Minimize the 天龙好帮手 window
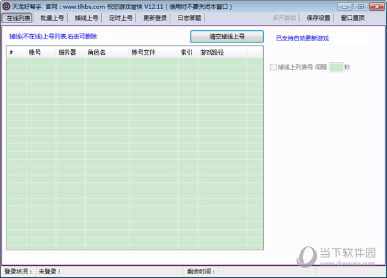This screenshot has height=278, width=387. pyautogui.click(x=344, y=6)
